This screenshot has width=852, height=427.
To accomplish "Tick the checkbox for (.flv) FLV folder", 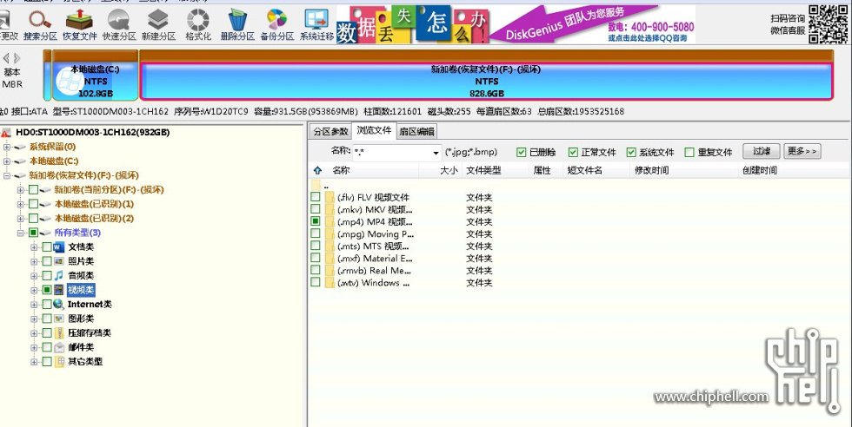I will pyautogui.click(x=316, y=198).
